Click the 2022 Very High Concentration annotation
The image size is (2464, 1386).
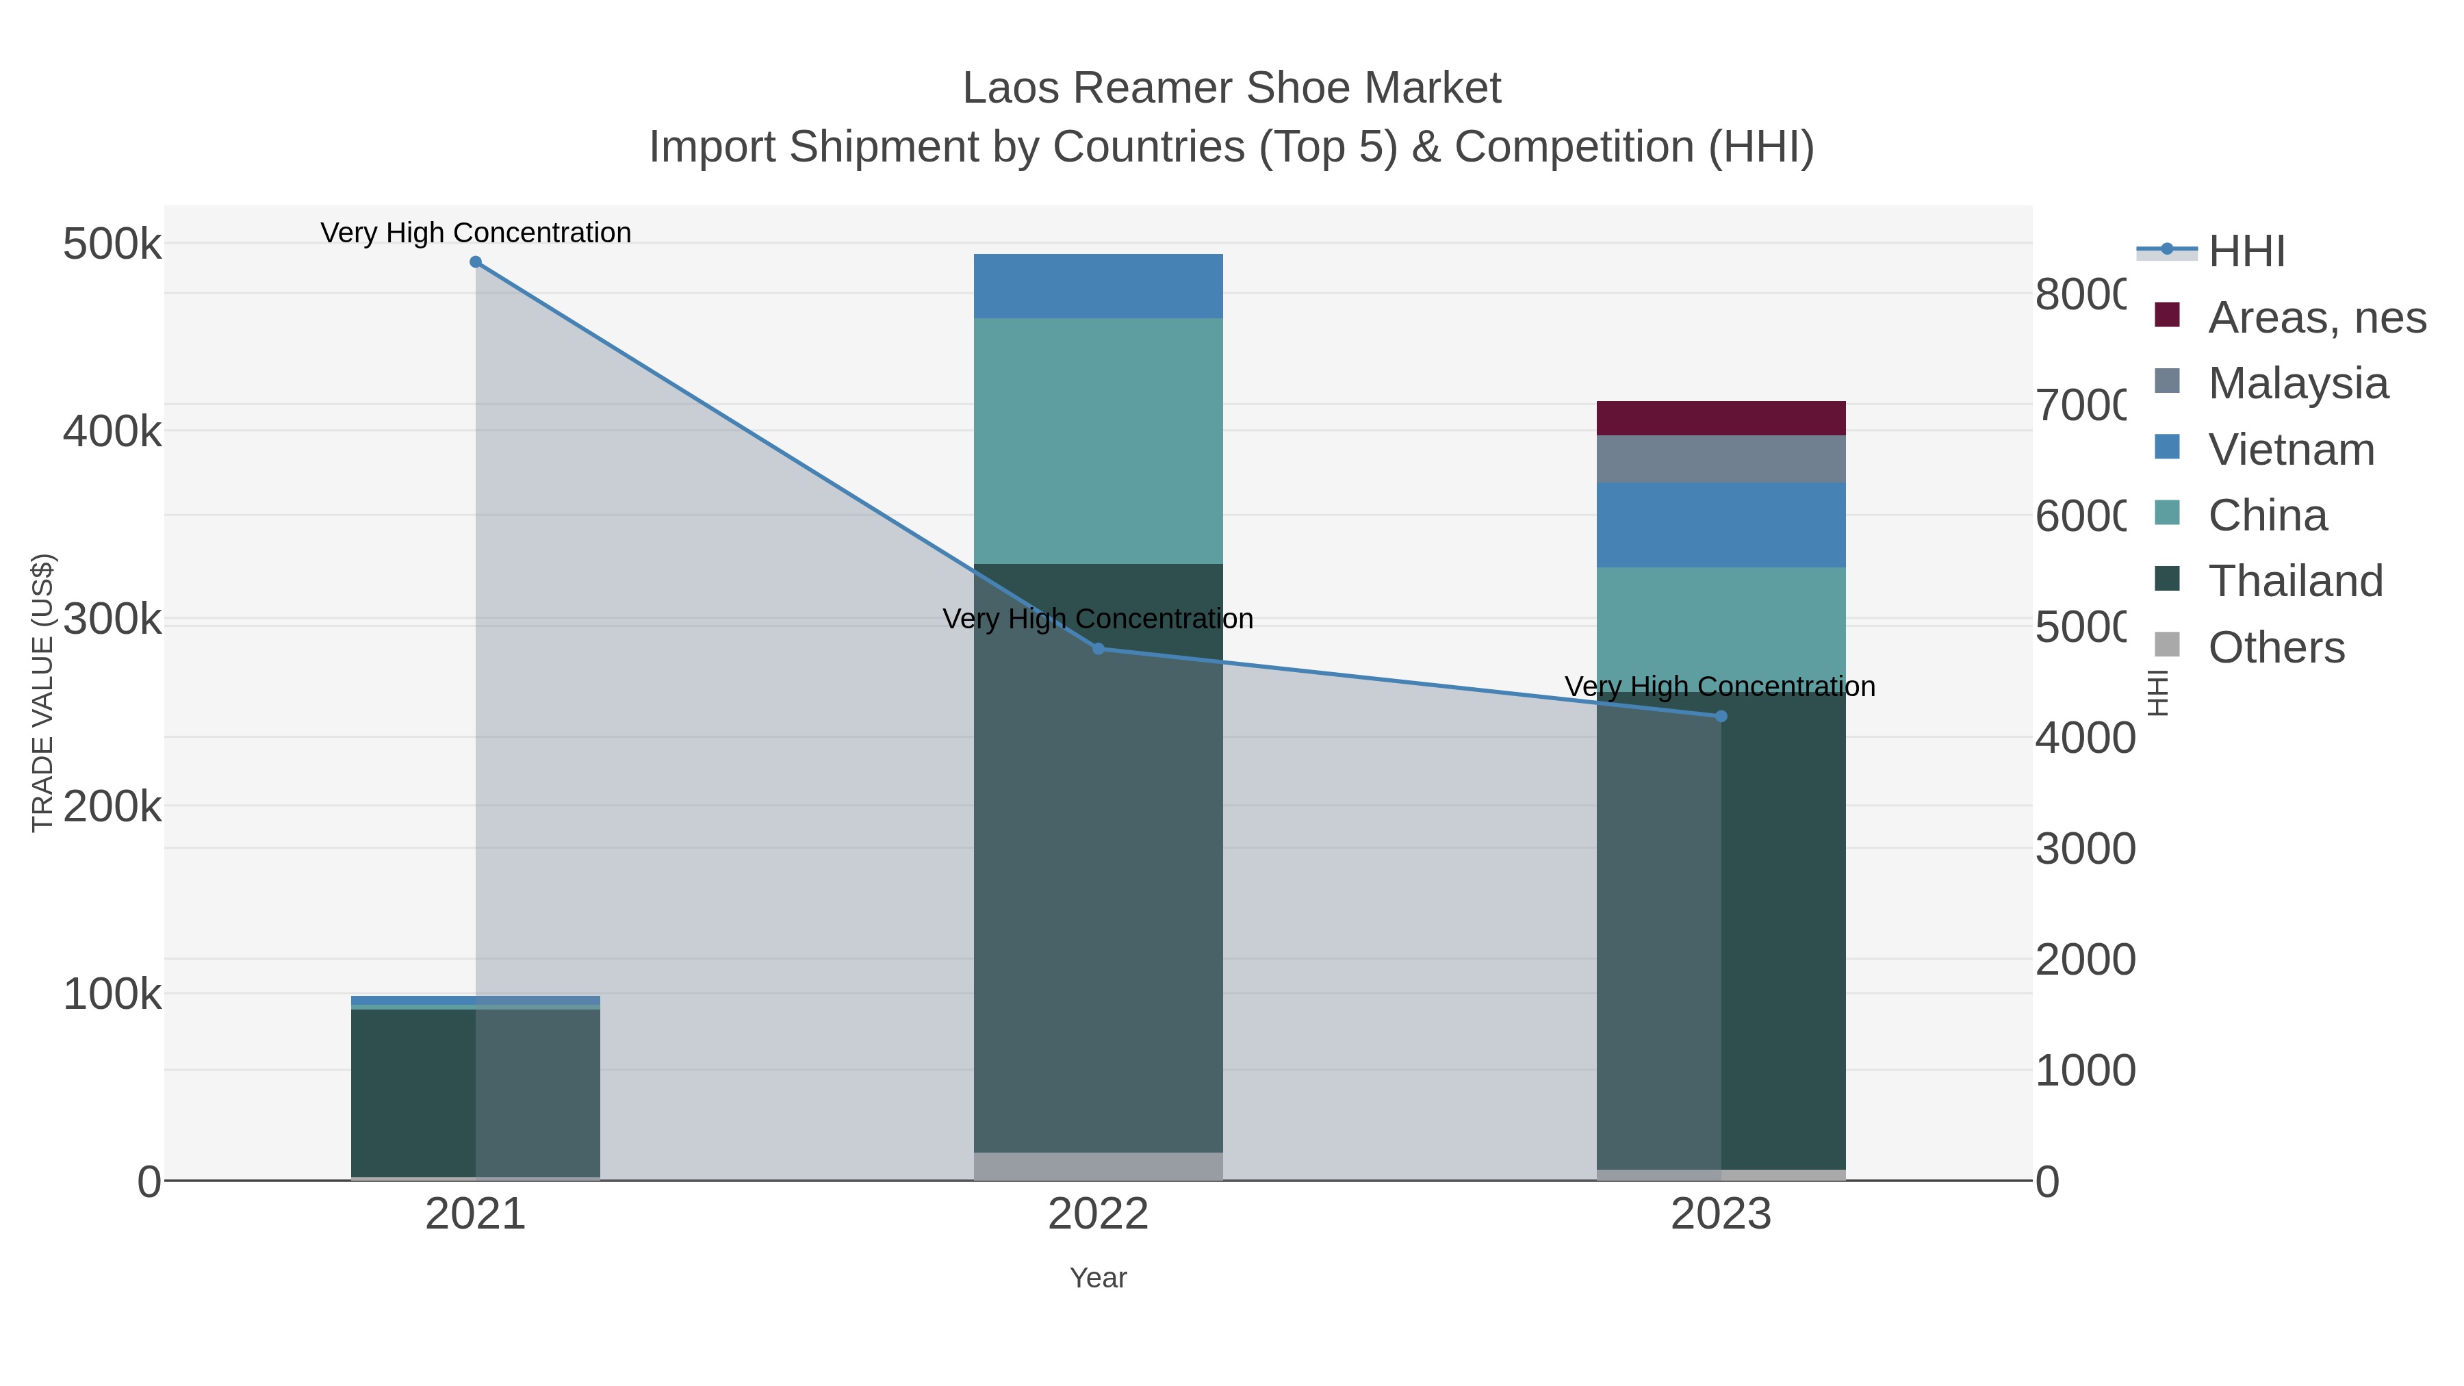click(x=1098, y=619)
